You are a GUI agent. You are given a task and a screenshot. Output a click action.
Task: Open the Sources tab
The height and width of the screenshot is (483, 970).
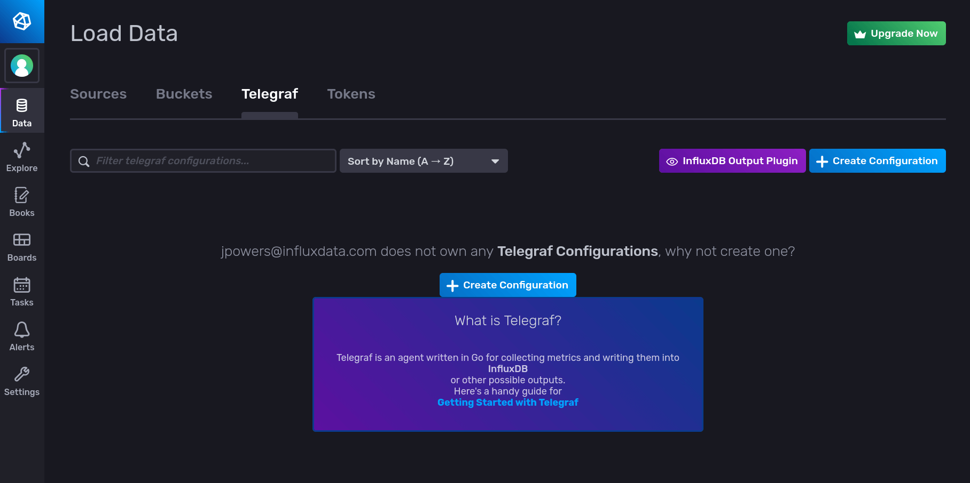[x=98, y=94]
